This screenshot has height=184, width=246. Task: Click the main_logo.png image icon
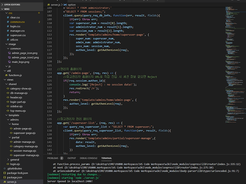point(9,62)
